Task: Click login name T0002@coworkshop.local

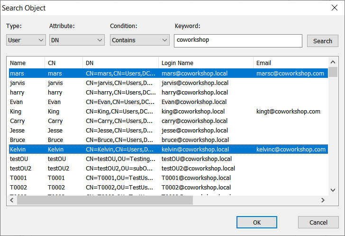Action: tap(196, 187)
